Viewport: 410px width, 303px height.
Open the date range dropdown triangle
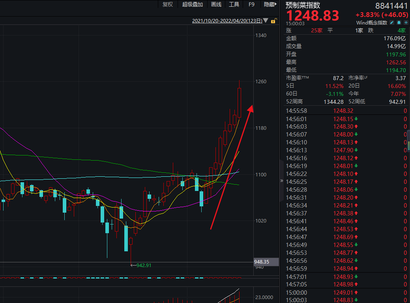(x=266, y=21)
